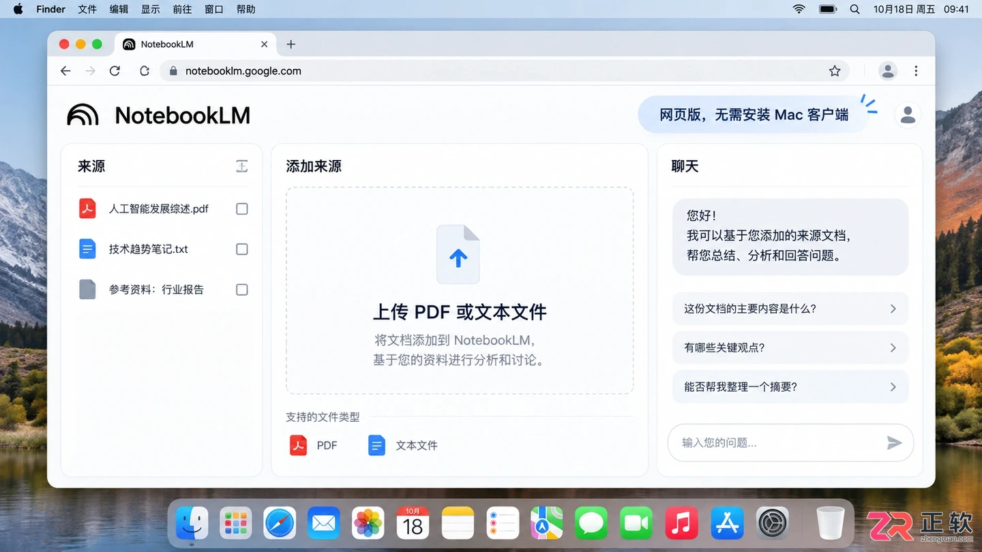Screen dimensions: 982x552
Task: Open the browser profile icon in toolbar
Action: pyautogui.click(x=887, y=71)
